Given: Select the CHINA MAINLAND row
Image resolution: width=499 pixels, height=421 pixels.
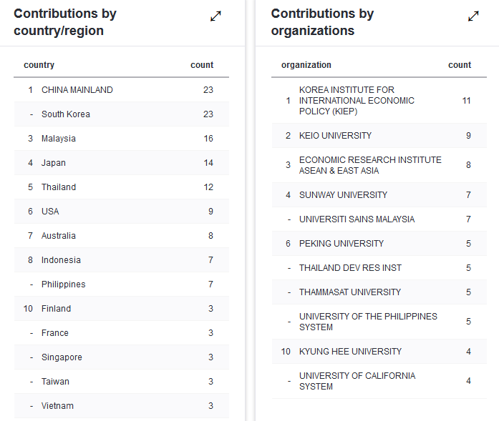Looking at the screenshot, I should pyautogui.click(x=122, y=90).
